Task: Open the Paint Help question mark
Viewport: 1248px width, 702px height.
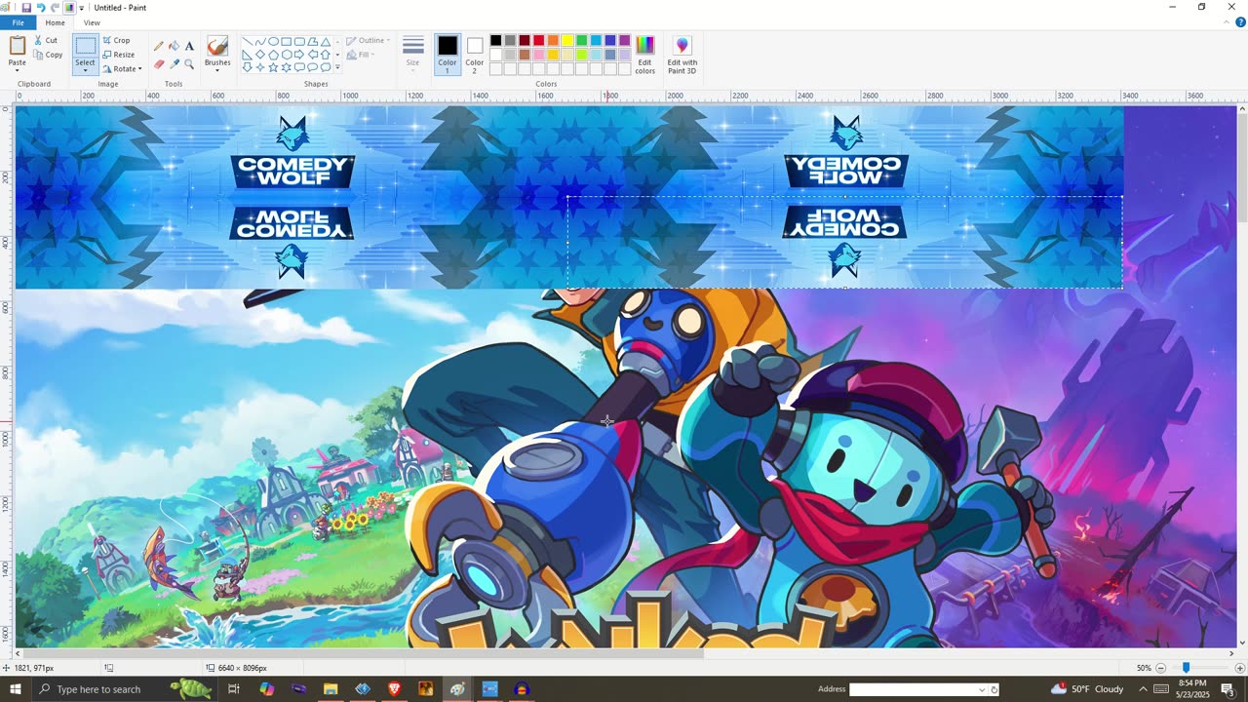Action: point(1238,23)
